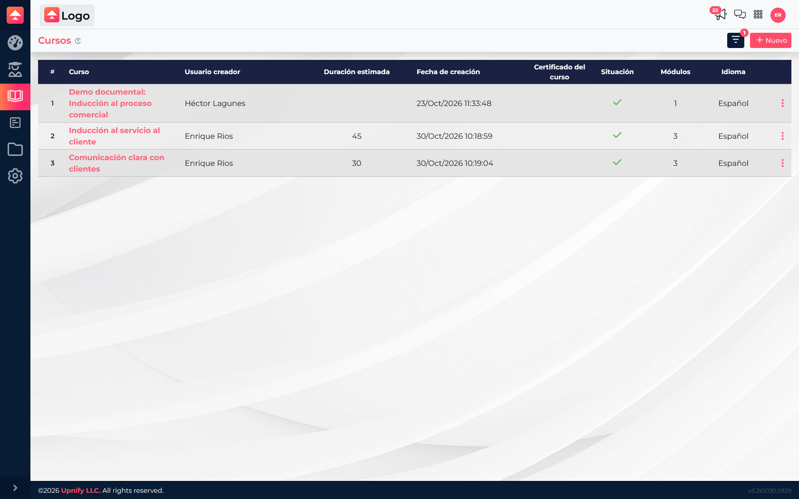The height and width of the screenshot is (499, 799).
Task: Click the Upnify logo at sidebar top
Action: (15, 15)
